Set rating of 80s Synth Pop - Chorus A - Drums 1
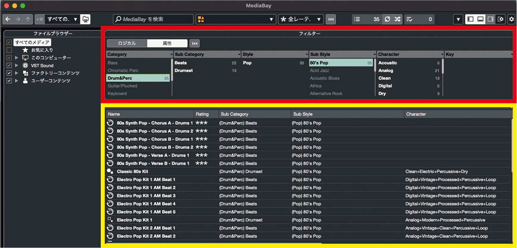The width and height of the screenshot is (517, 248). pyautogui.click(x=202, y=123)
